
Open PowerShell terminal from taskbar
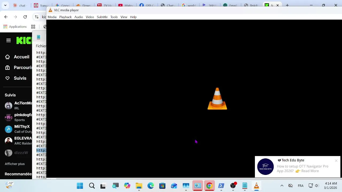(x=221, y=186)
